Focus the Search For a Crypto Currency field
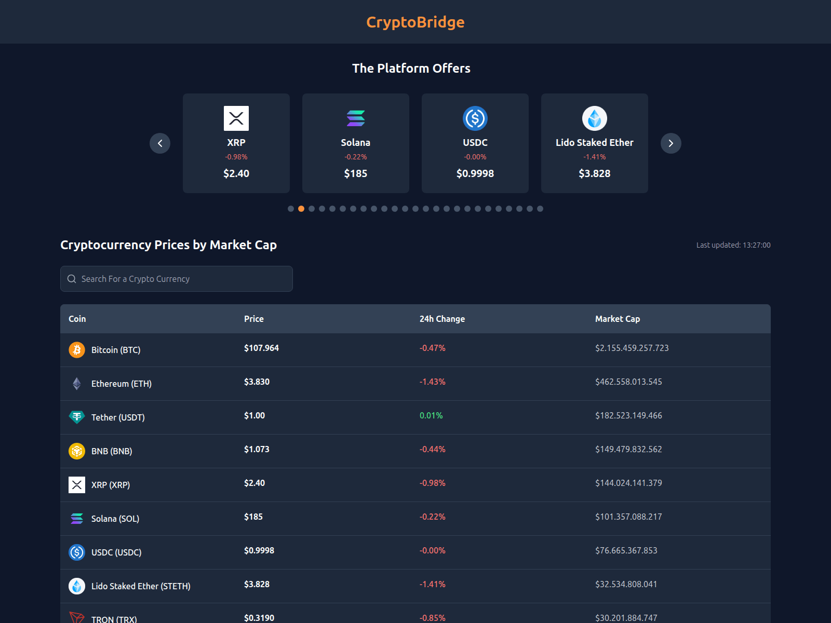This screenshot has width=831, height=623. click(x=177, y=279)
